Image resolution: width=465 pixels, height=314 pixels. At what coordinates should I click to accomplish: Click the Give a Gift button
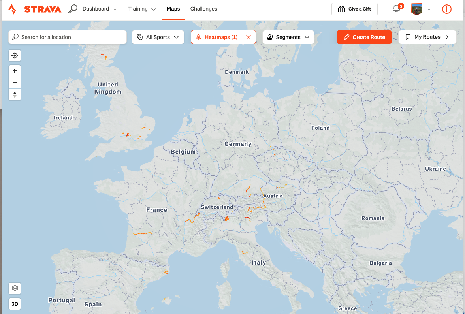pyautogui.click(x=354, y=9)
